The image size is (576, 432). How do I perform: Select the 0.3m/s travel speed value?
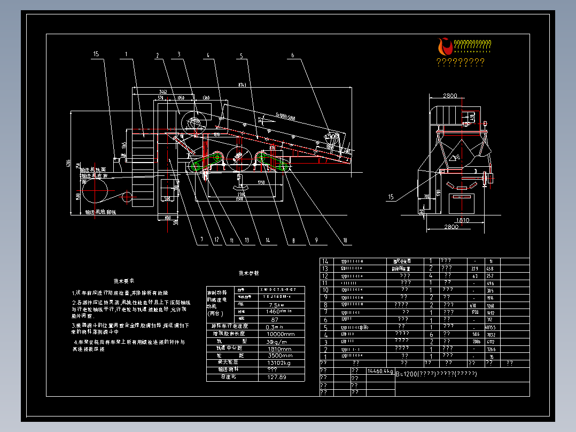274,327
